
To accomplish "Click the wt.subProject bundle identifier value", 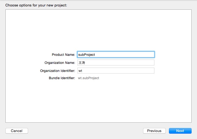I will tap(89, 78).
